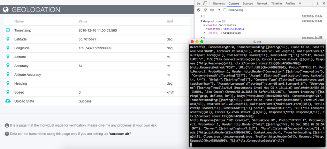This screenshot has width=327, height=149.
Task: Click the pin icon in Accuracy row
Action: 8,66
